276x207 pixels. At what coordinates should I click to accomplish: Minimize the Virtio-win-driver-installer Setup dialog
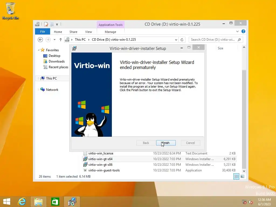[x=182, y=48]
